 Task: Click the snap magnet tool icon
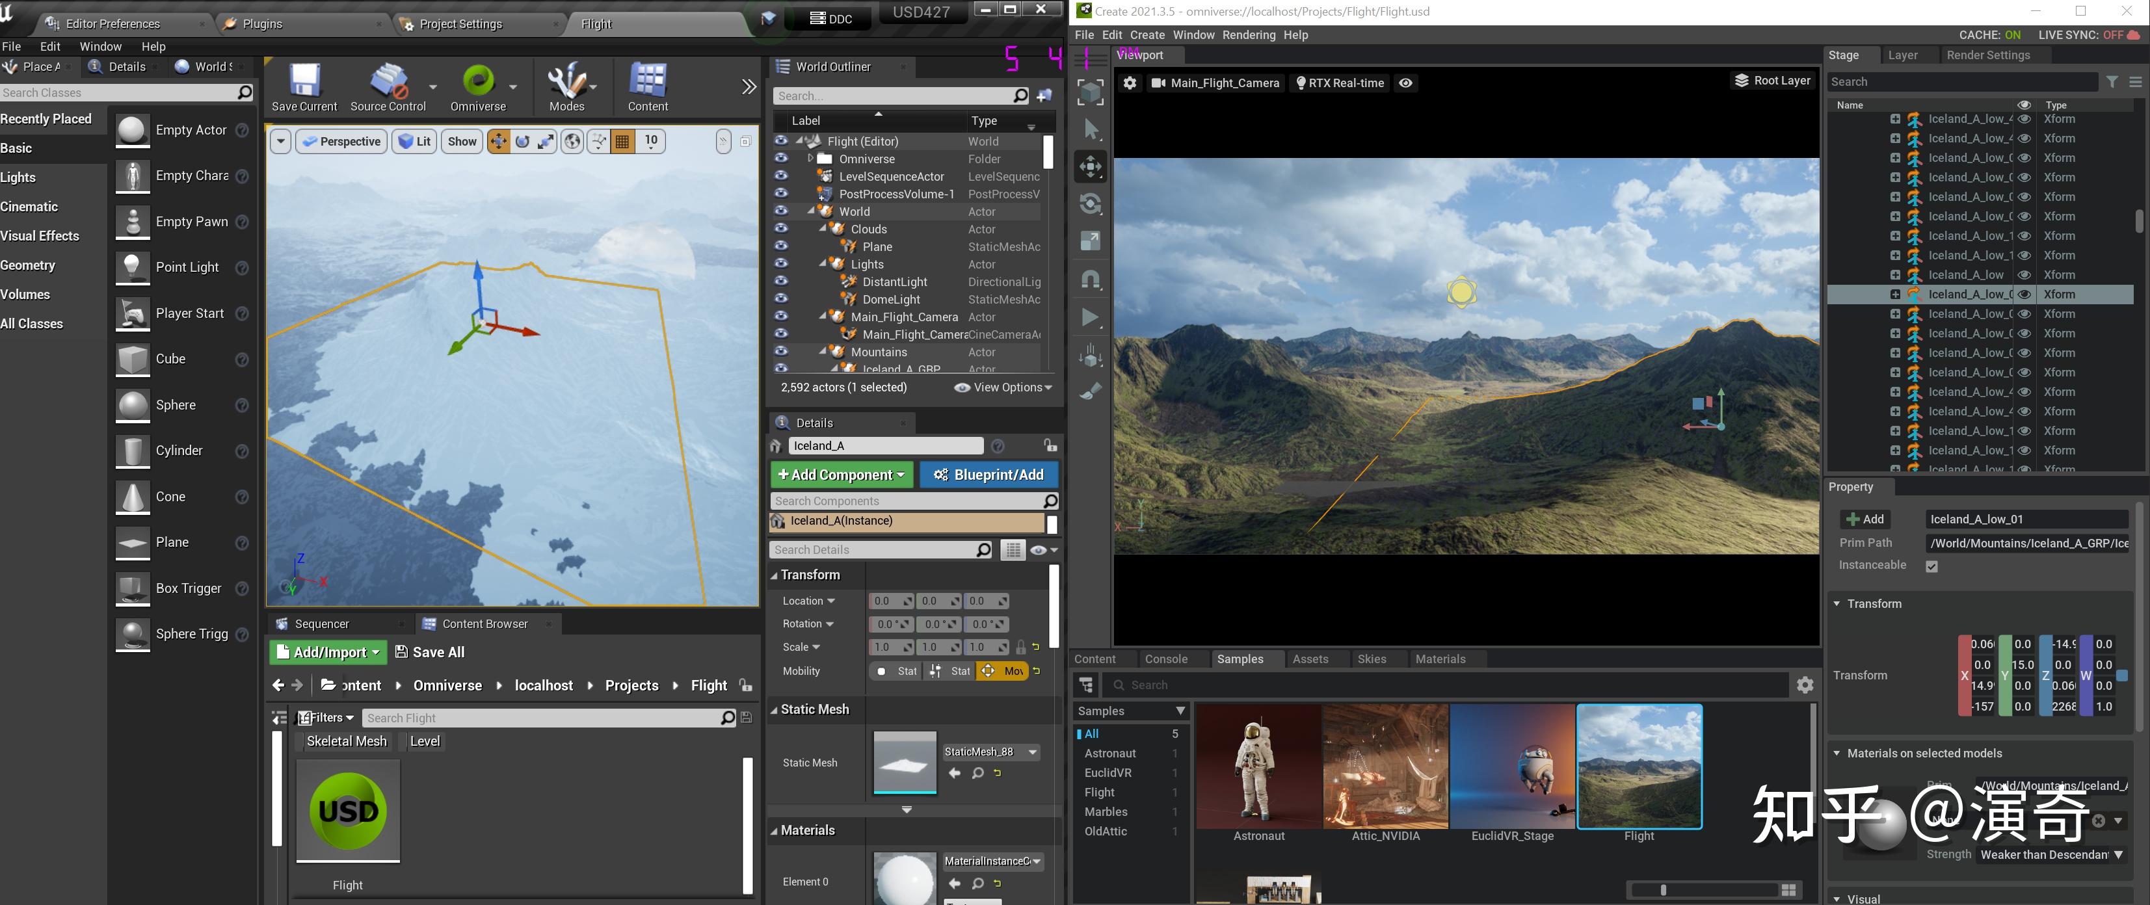click(1091, 280)
